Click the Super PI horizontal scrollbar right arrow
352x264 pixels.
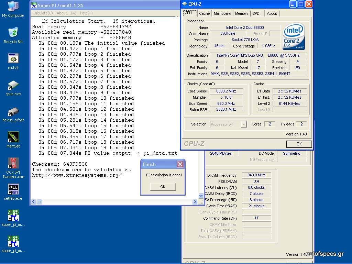[x=195, y=202]
